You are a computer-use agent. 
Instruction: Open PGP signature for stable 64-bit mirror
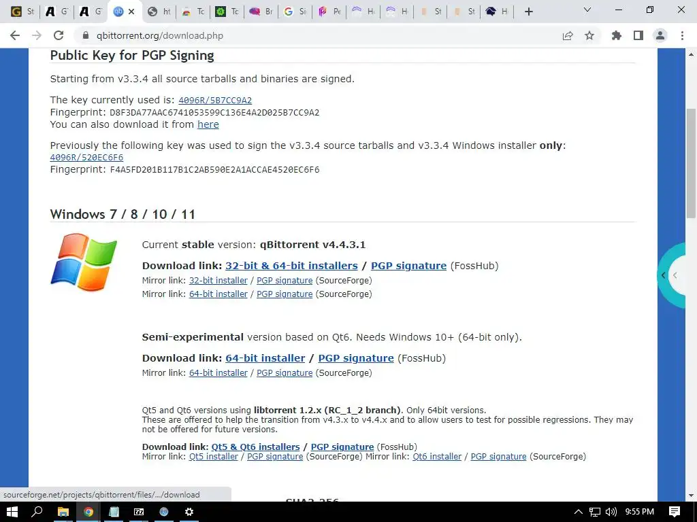click(x=285, y=294)
